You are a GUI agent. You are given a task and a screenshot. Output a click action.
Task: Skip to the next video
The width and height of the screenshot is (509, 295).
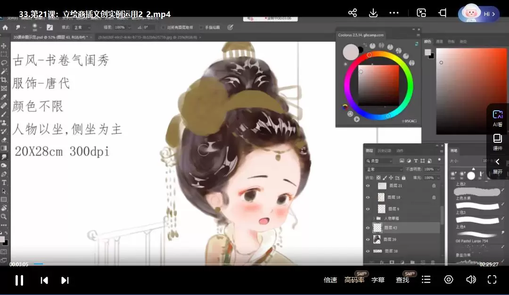pos(65,280)
